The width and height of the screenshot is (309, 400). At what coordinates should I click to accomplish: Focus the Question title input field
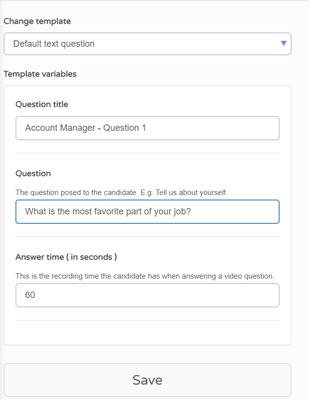[x=147, y=128]
